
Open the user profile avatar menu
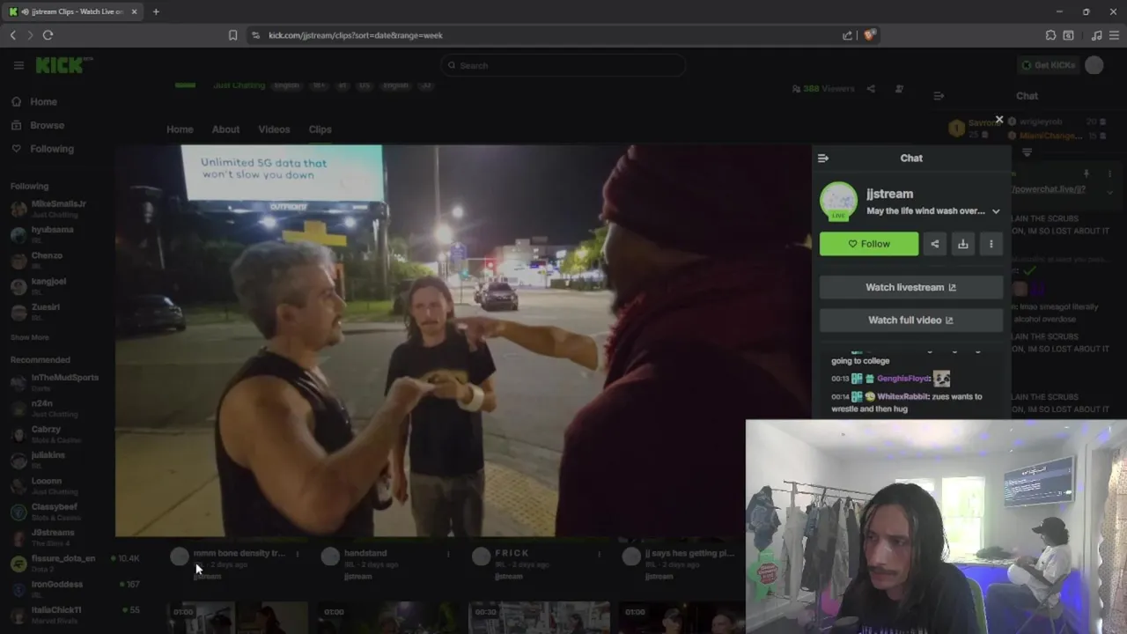point(1094,65)
